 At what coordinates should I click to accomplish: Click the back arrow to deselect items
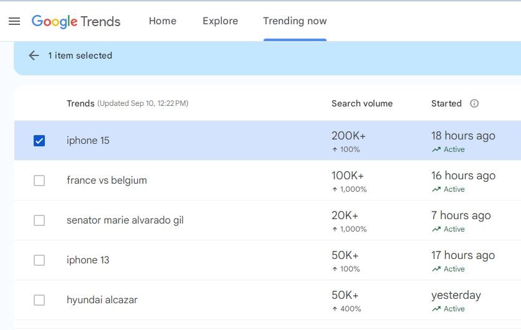(x=34, y=55)
